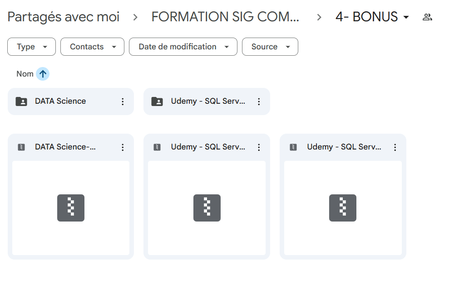Open more options for Udemy SQL Serv folder
Viewport: 454px width, 299px height.
click(x=259, y=101)
